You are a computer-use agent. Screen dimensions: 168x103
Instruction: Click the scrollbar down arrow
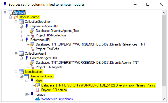coord(164,99)
